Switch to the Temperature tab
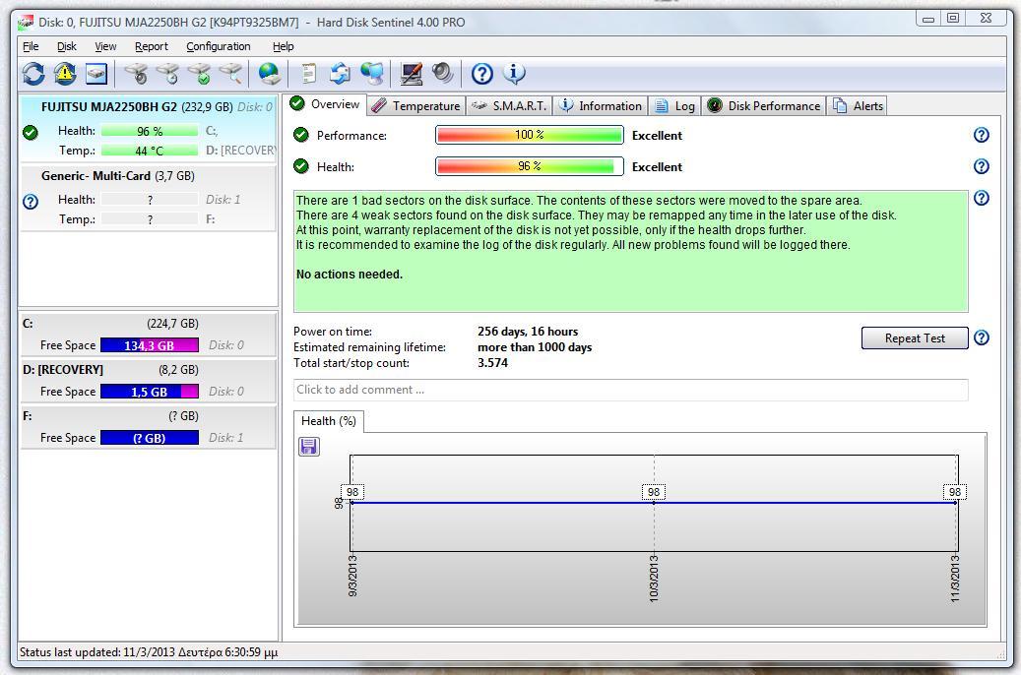Image resolution: width=1021 pixels, height=675 pixels. pyautogui.click(x=416, y=106)
